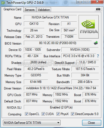Image resolution: width=104 pixels, height=128 pixels.
Task: Open the GPU selection dropdown
Action: (32, 122)
